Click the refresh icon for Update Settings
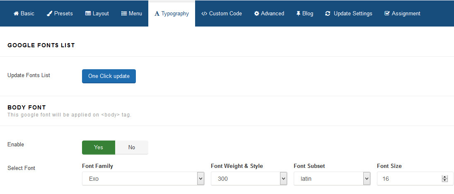Image resolution: width=454 pixels, height=194 pixels. click(328, 13)
